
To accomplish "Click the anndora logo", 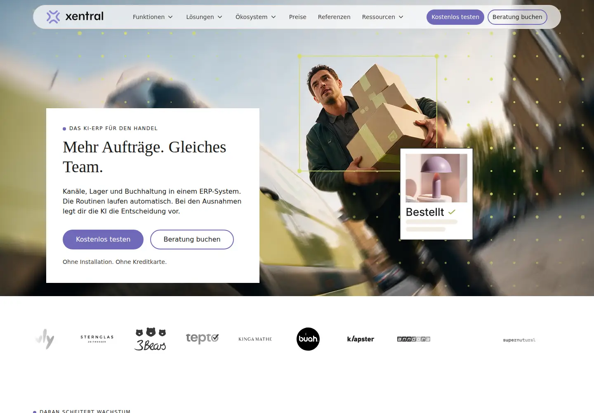I will (414, 339).
